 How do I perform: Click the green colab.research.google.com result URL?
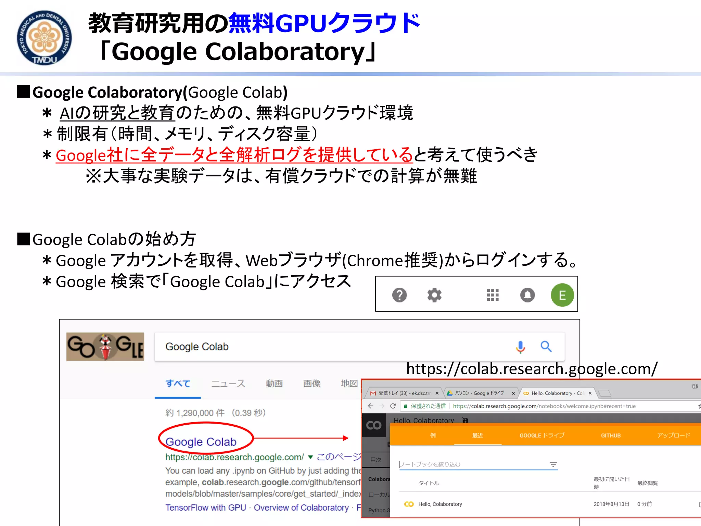[234, 457]
